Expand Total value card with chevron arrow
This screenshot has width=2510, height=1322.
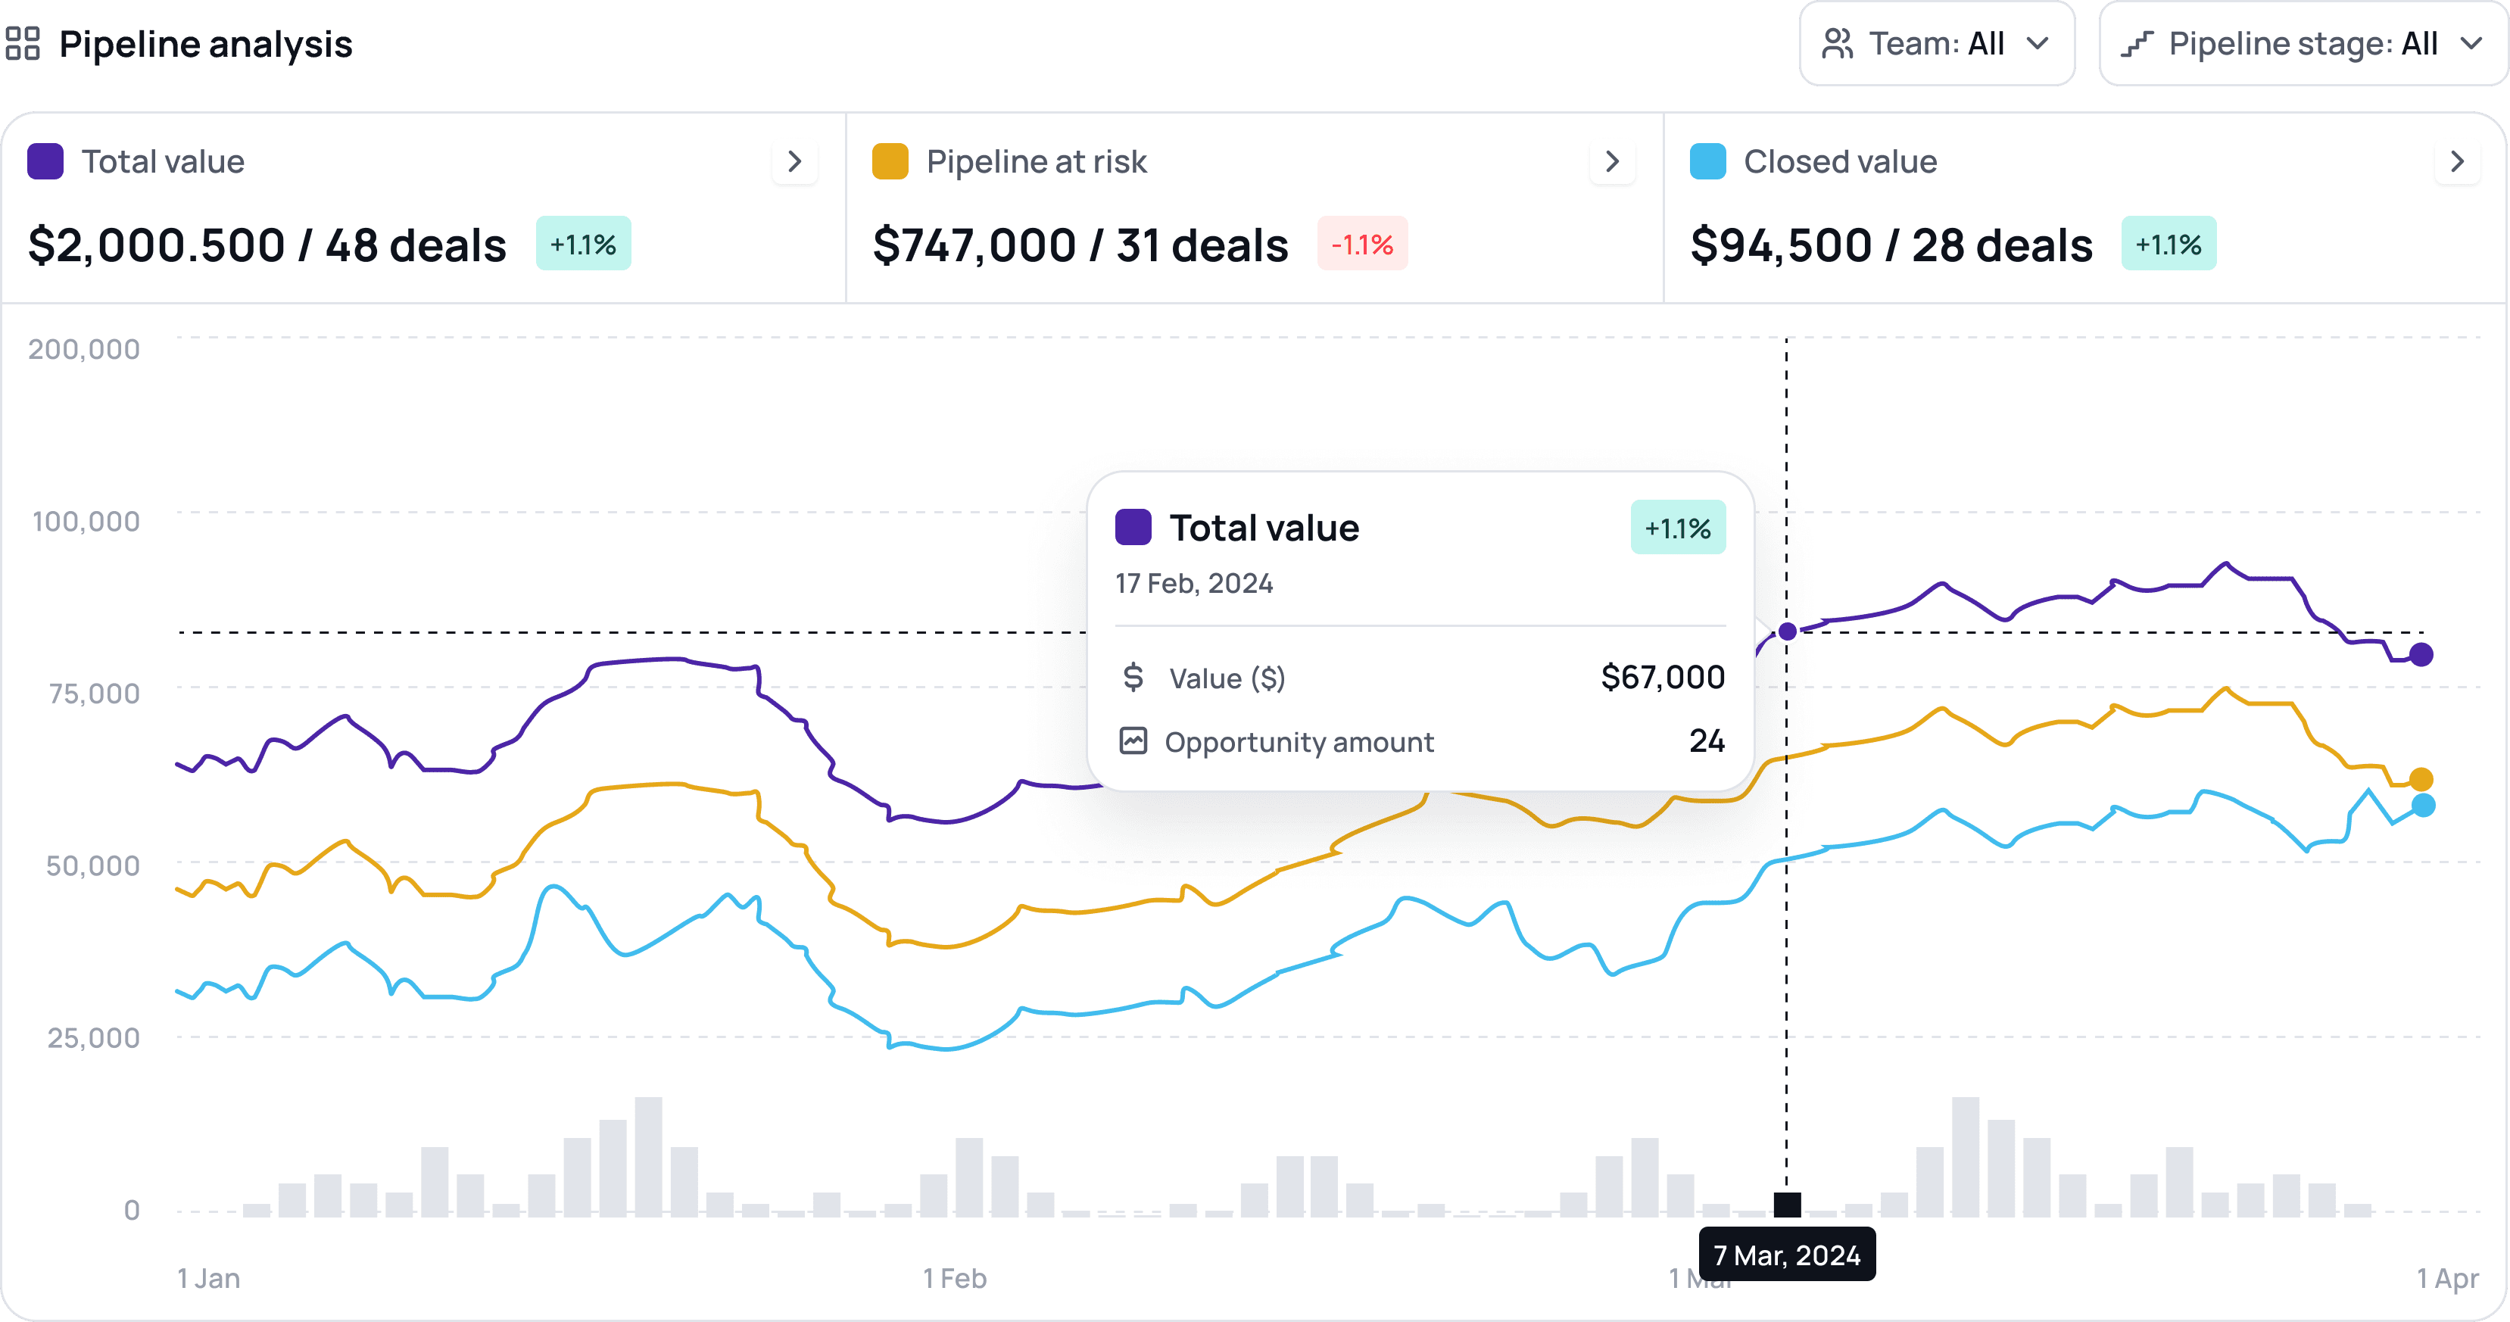point(794,162)
